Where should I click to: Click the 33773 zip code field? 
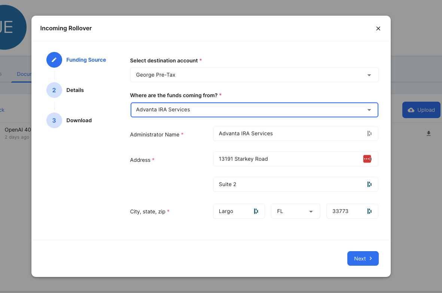(346, 211)
